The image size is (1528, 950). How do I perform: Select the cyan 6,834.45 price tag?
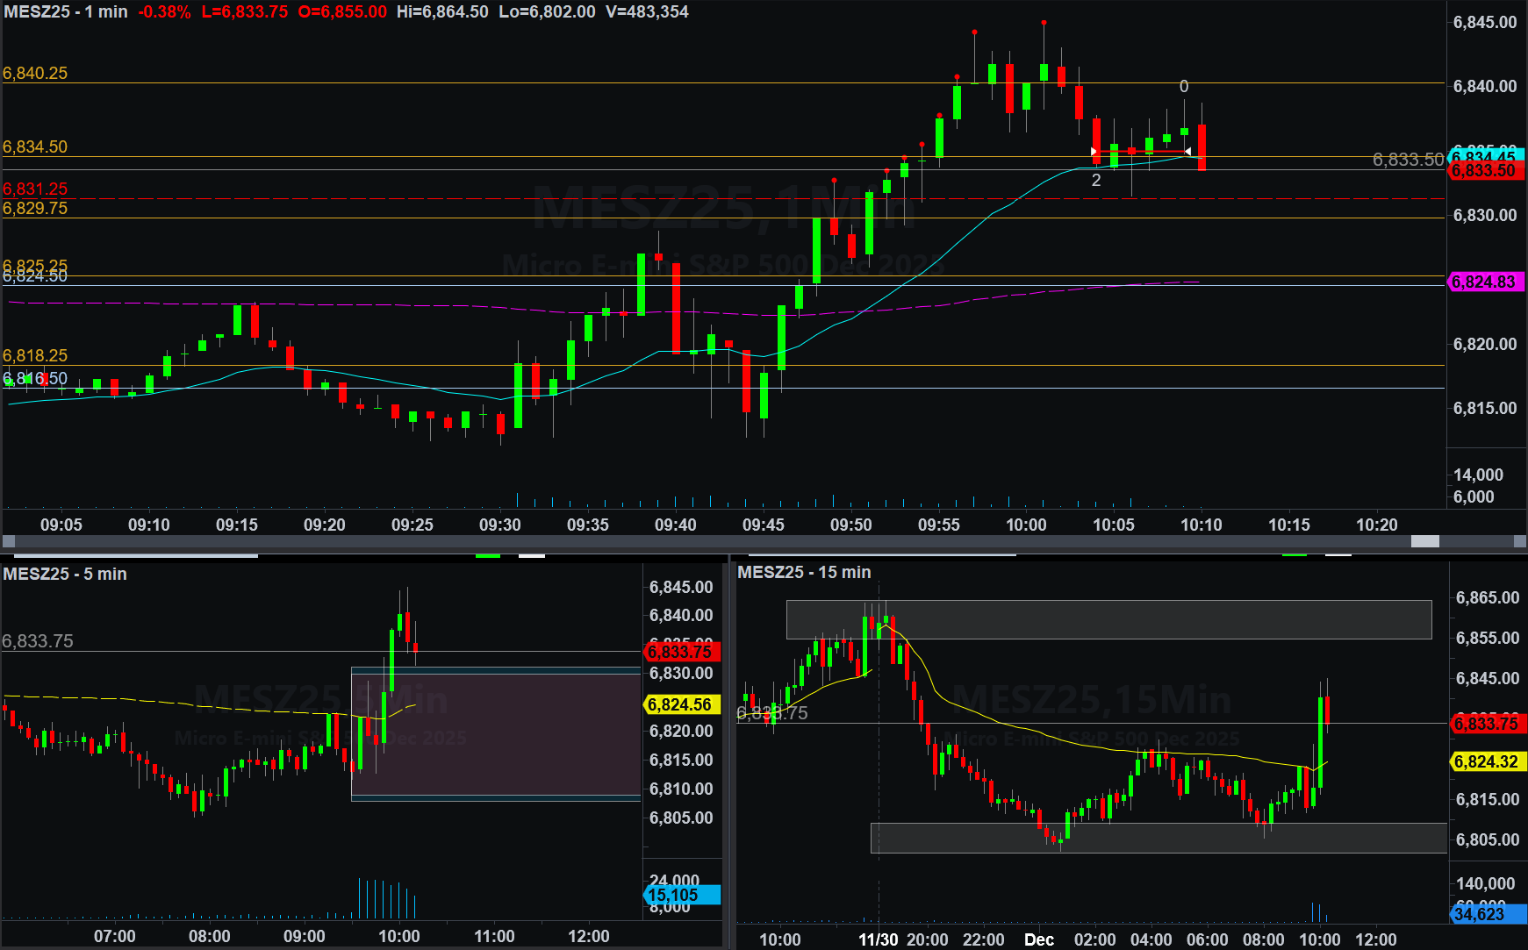tap(1487, 154)
